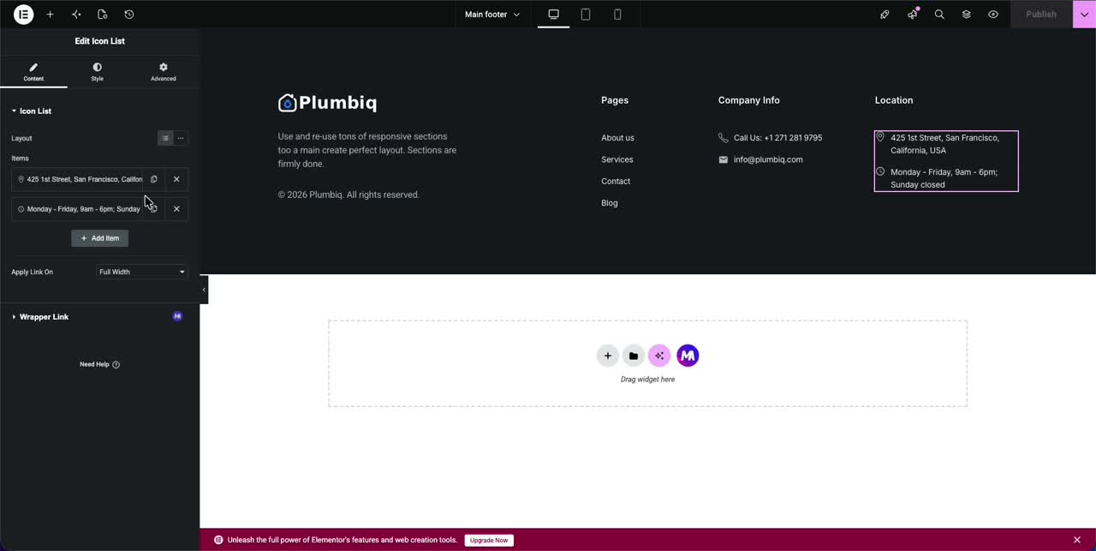
Task: Remove the Monday - Friday item
Action: 176,209
